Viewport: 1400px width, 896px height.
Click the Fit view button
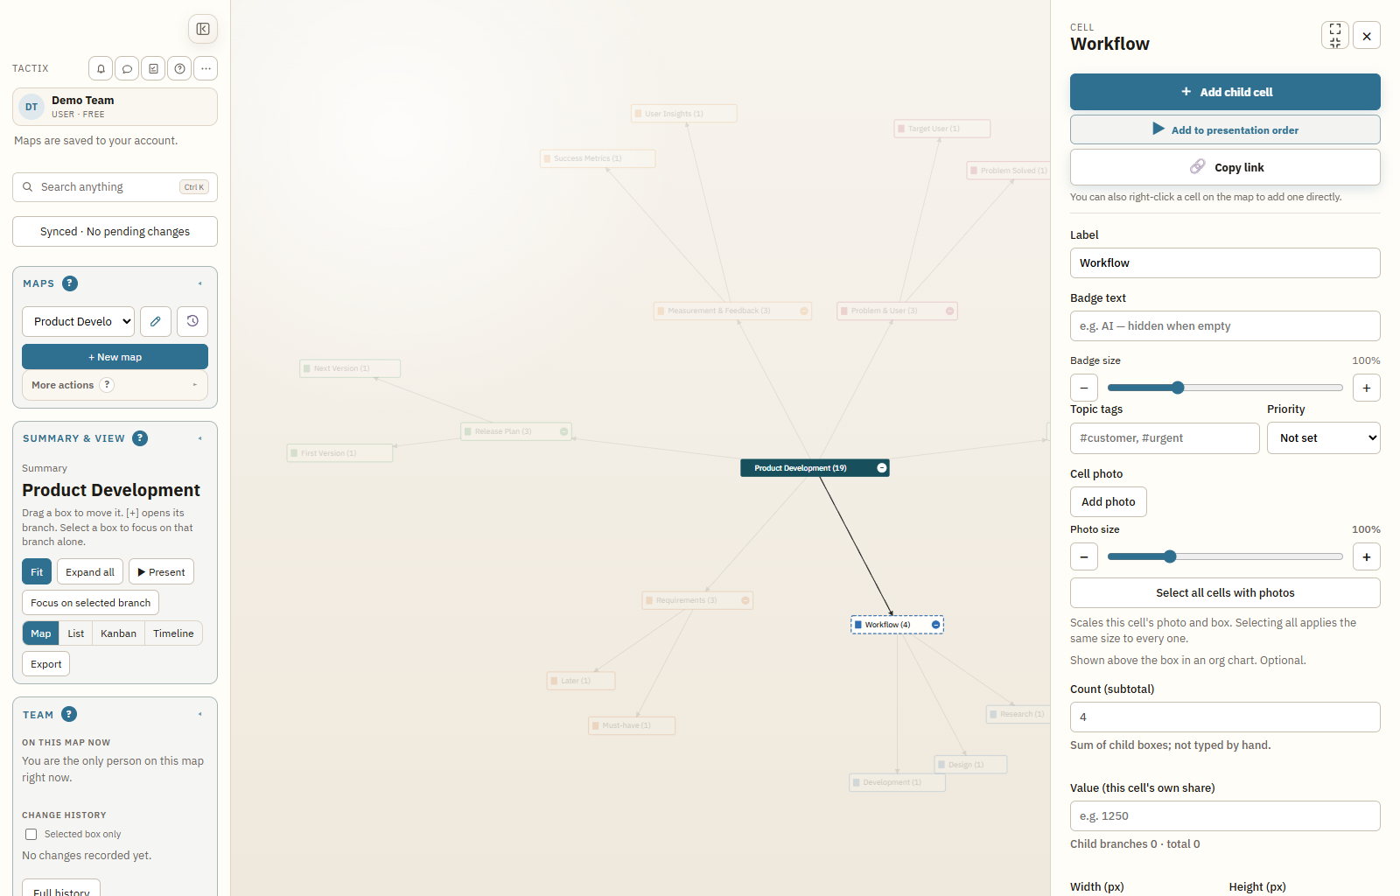37,572
